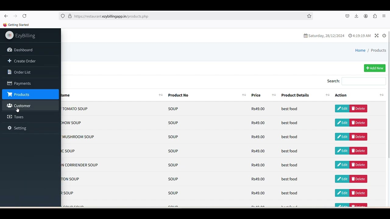Viewport: 390px width, 219px height.
Task: Edit the CORRIENDER SOUP row
Action: 342,165
